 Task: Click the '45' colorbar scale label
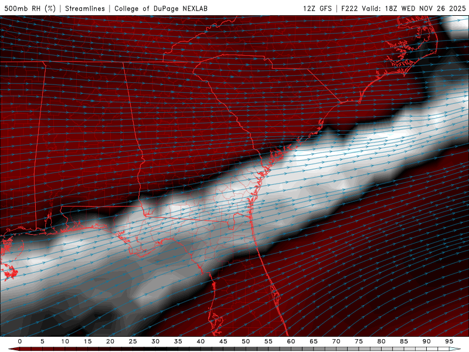223,341
